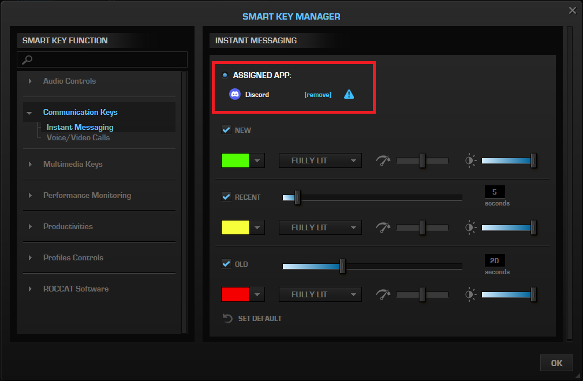
Task: Click the yellow color swatch
Action: pos(236,227)
